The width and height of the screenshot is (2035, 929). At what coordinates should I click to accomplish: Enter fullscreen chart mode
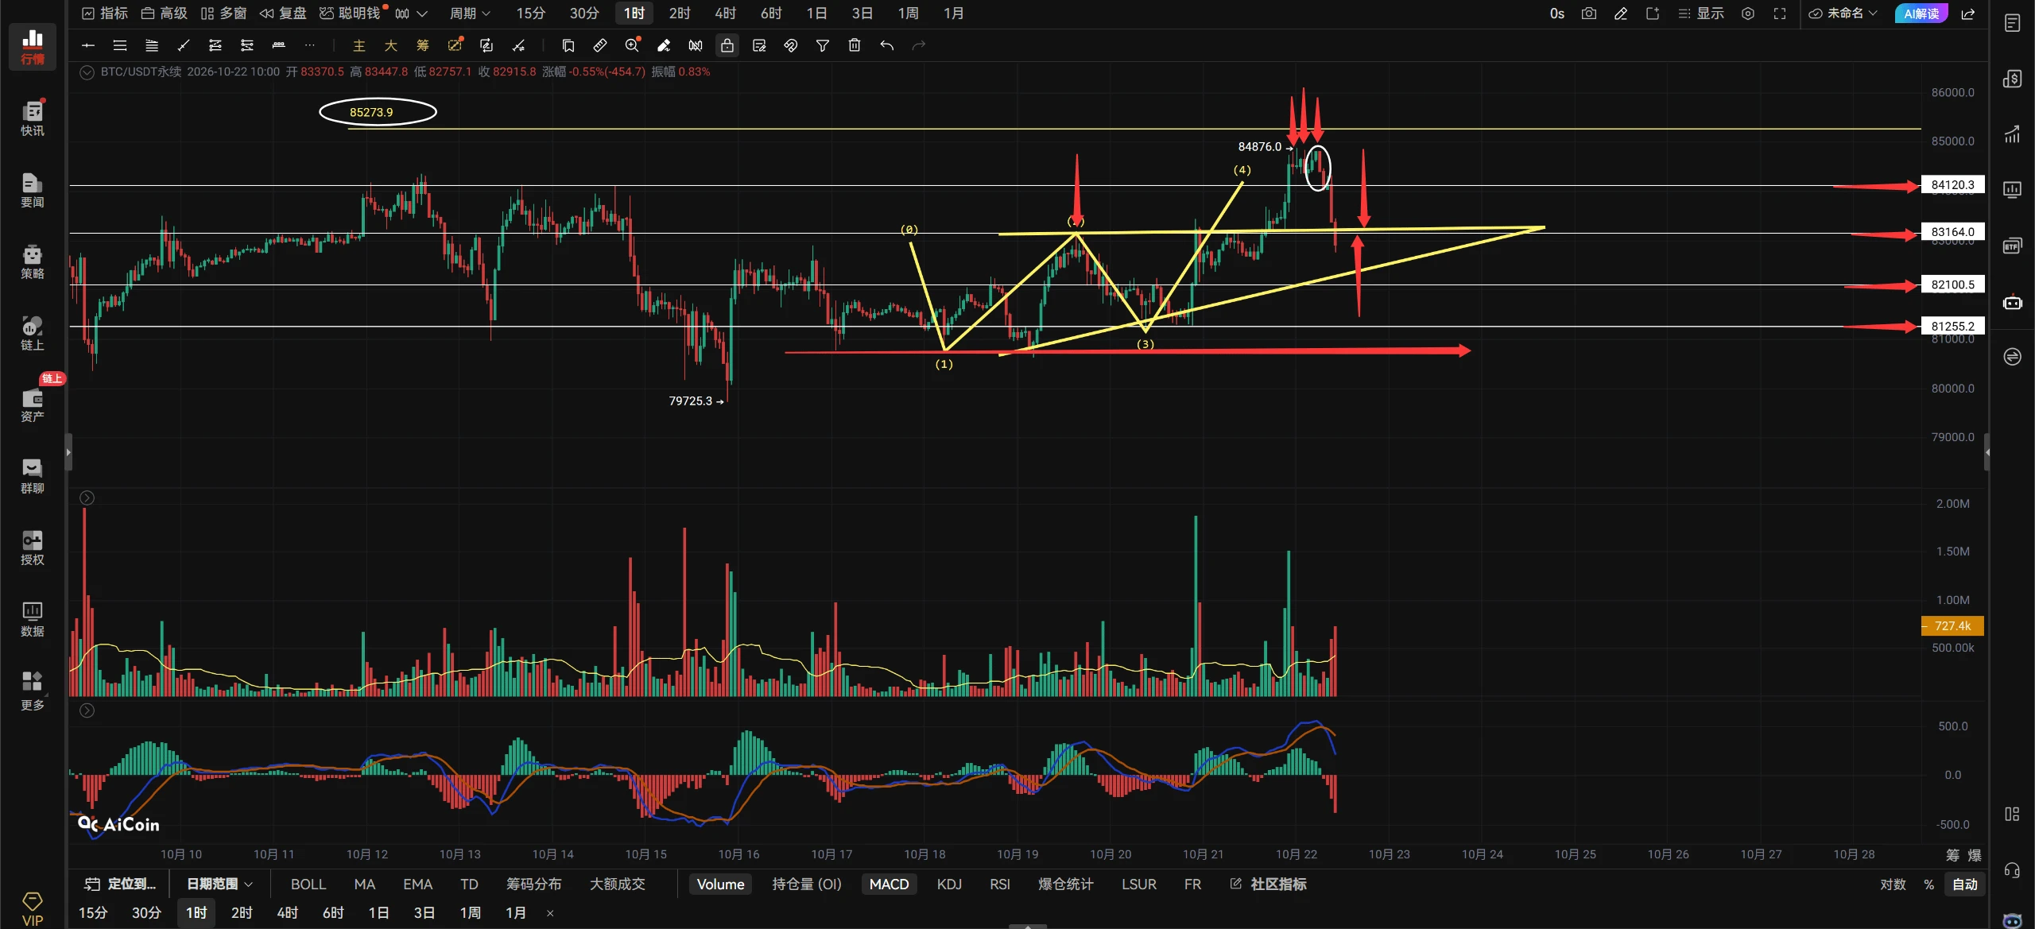[1780, 14]
